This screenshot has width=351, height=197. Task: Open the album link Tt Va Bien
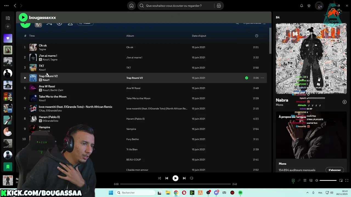132,149
